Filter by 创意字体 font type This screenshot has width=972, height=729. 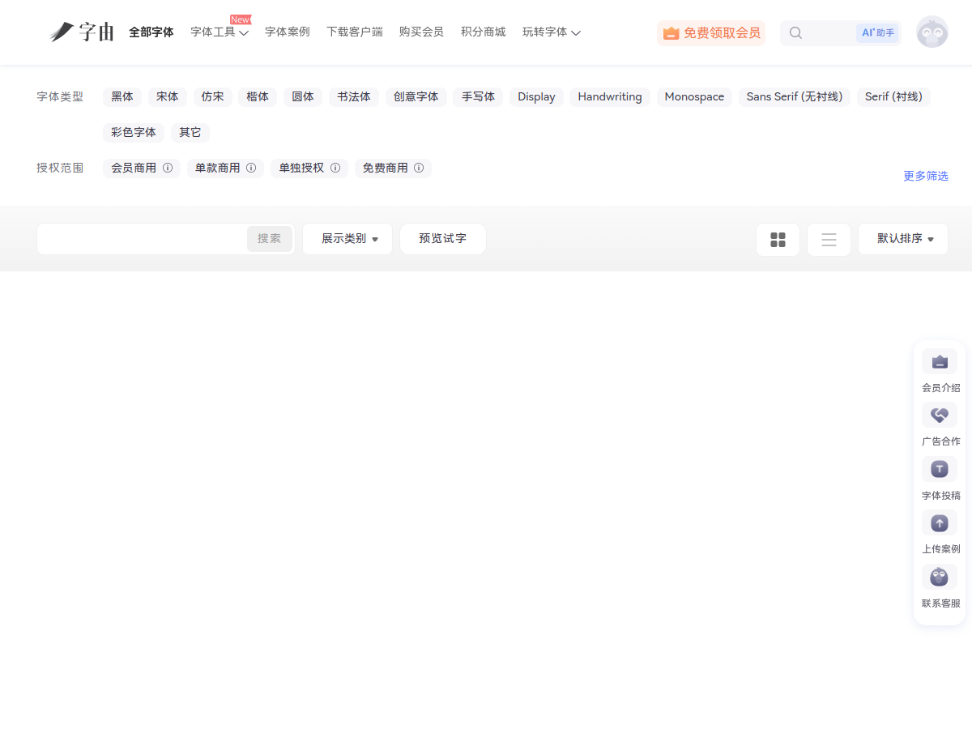[416, 97]
